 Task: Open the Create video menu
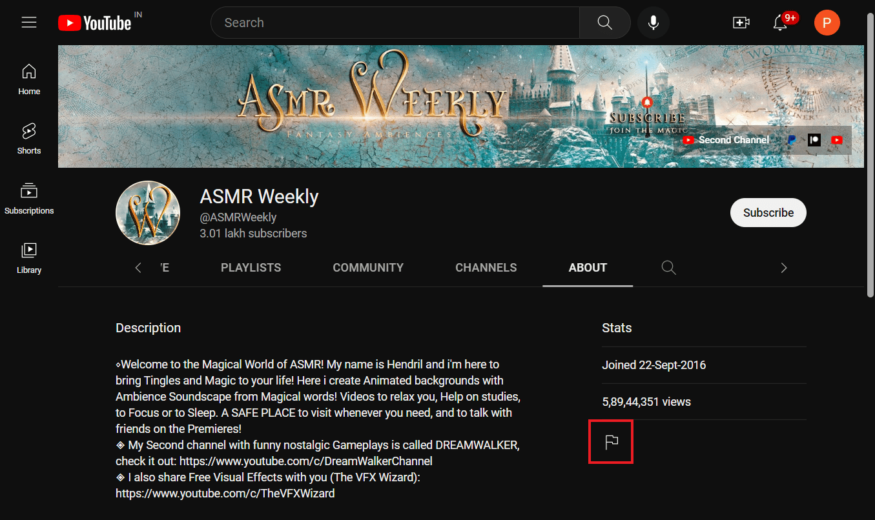pyautogui.click(x=741, y=23)
